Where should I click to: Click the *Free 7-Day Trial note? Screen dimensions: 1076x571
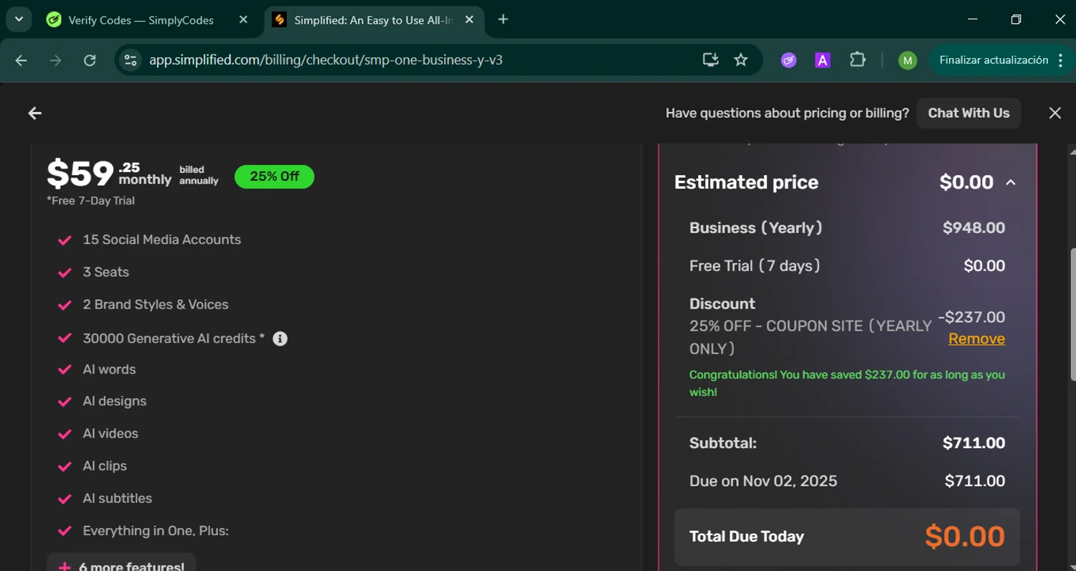[x=90, y=201]
